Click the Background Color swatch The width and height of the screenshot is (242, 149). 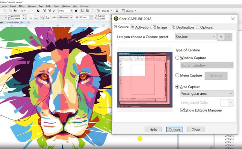coord(224,103)
